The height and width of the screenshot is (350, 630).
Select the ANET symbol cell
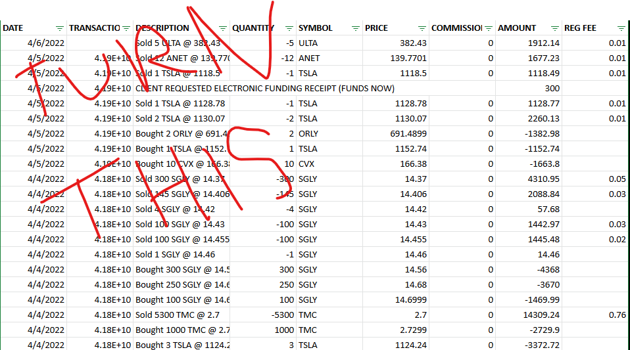(x=329, y=58)
